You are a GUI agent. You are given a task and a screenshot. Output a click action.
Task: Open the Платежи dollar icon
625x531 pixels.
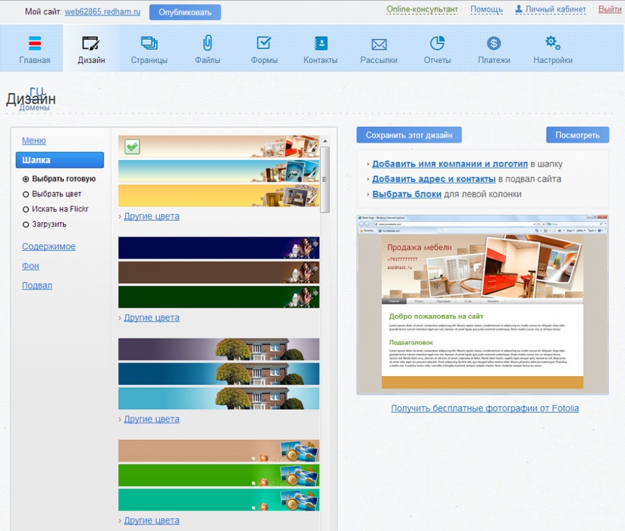point(494,43)
